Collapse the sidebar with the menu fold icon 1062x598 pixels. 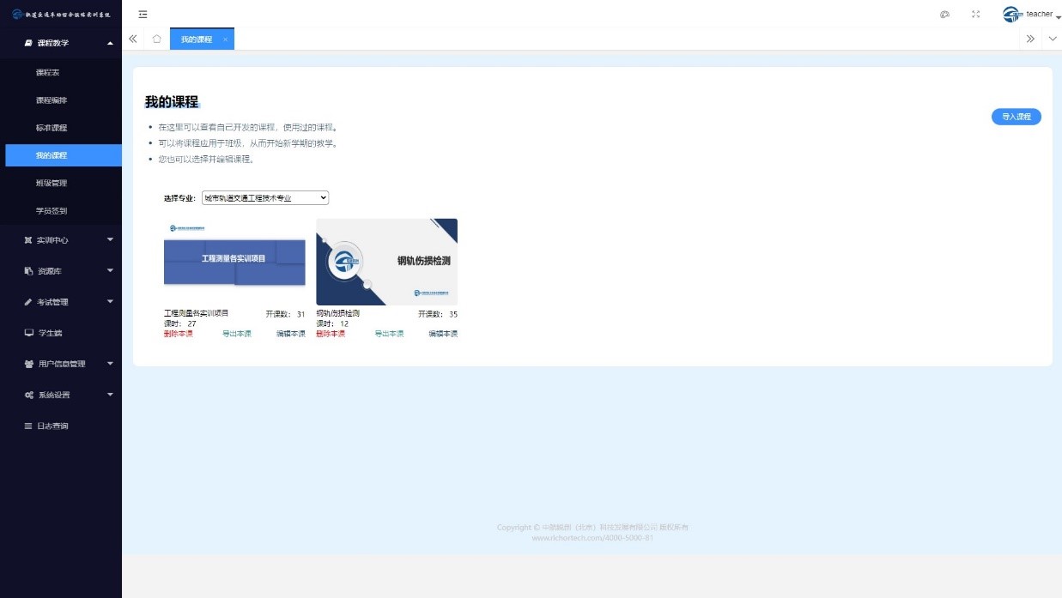[x=143, y=14]
